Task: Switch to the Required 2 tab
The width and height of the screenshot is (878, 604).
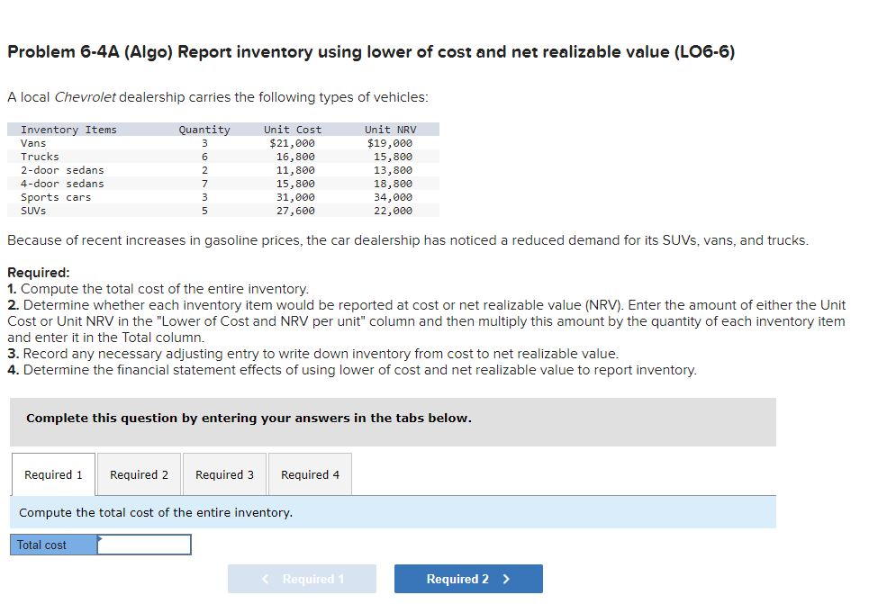Action: coord(139,474)
